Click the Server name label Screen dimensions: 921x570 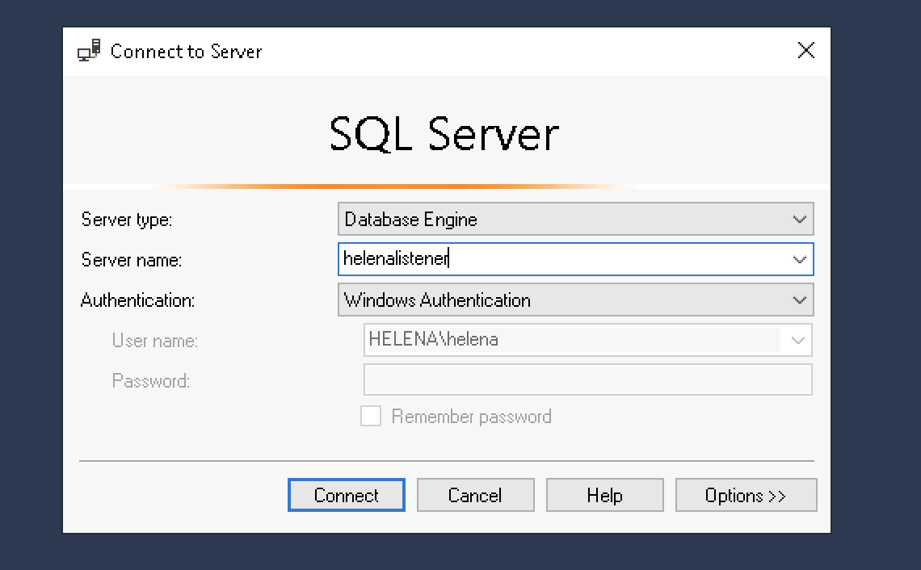[x=132, y=260]
